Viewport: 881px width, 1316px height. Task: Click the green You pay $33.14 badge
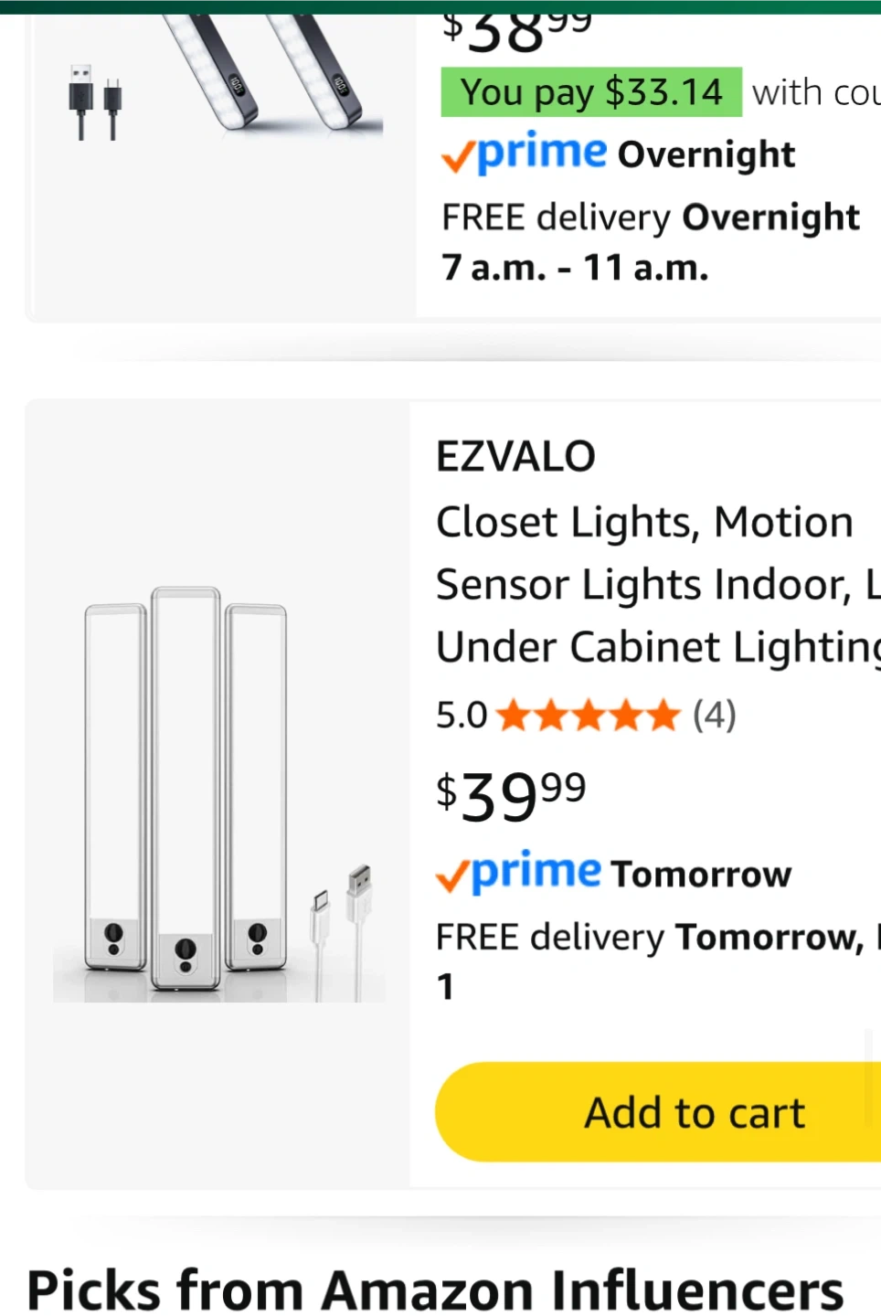click(590, 92)
